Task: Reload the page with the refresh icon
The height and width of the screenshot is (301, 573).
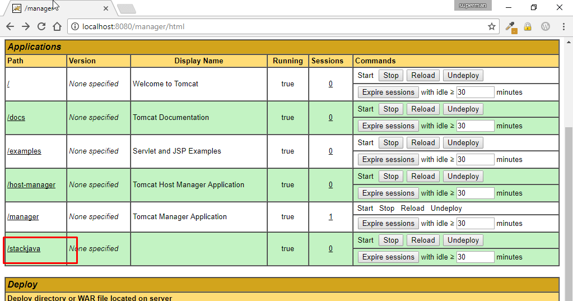Action: (x=41, y=26)
